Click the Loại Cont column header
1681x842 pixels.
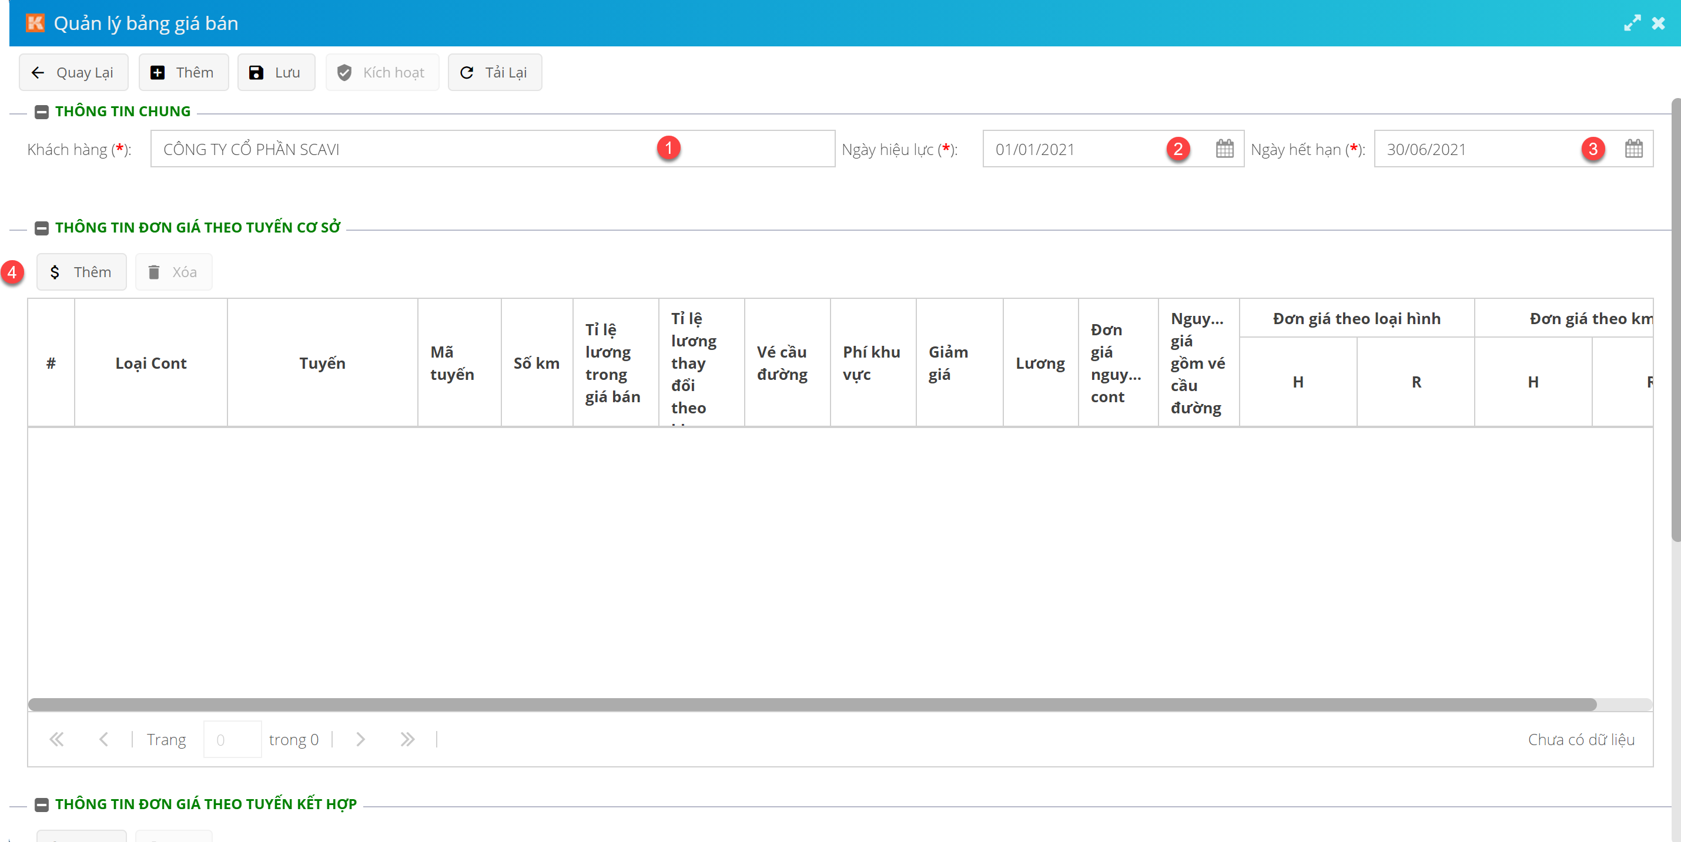[150, 363]
